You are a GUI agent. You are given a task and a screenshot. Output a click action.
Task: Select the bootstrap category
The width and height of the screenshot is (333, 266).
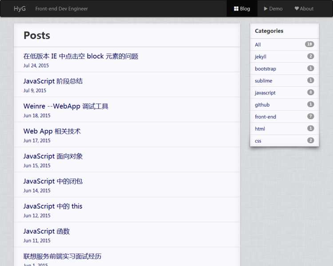click(x=265, y=69)
